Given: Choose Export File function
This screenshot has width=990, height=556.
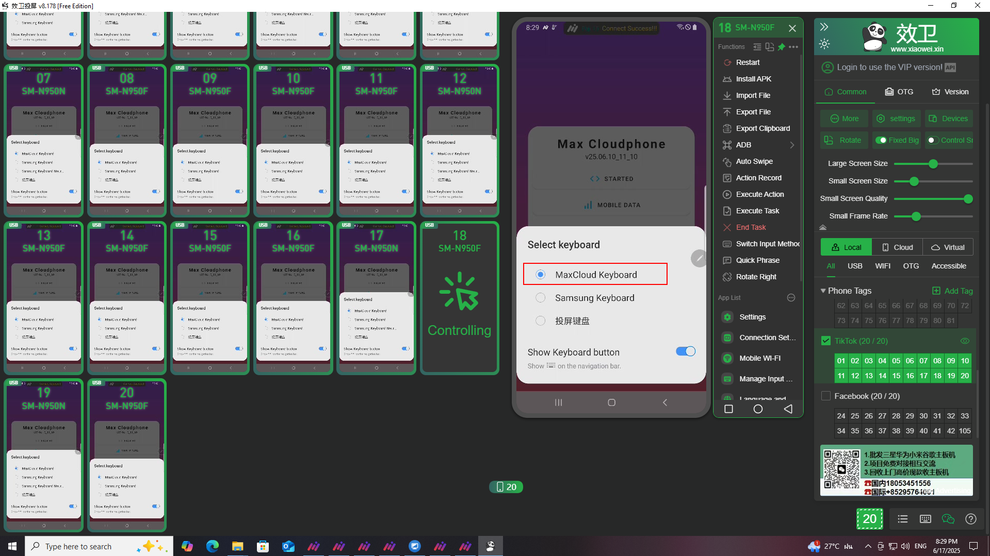Looking at the screenshot, I should (x=753, y=112).
